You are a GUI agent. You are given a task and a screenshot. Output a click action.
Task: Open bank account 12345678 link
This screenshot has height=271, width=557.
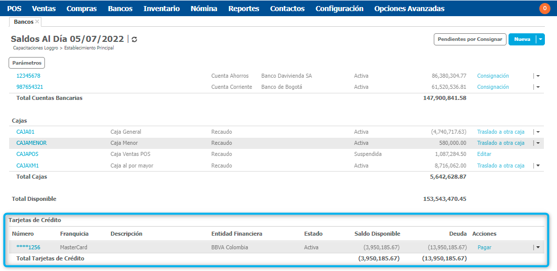(28, 76)
